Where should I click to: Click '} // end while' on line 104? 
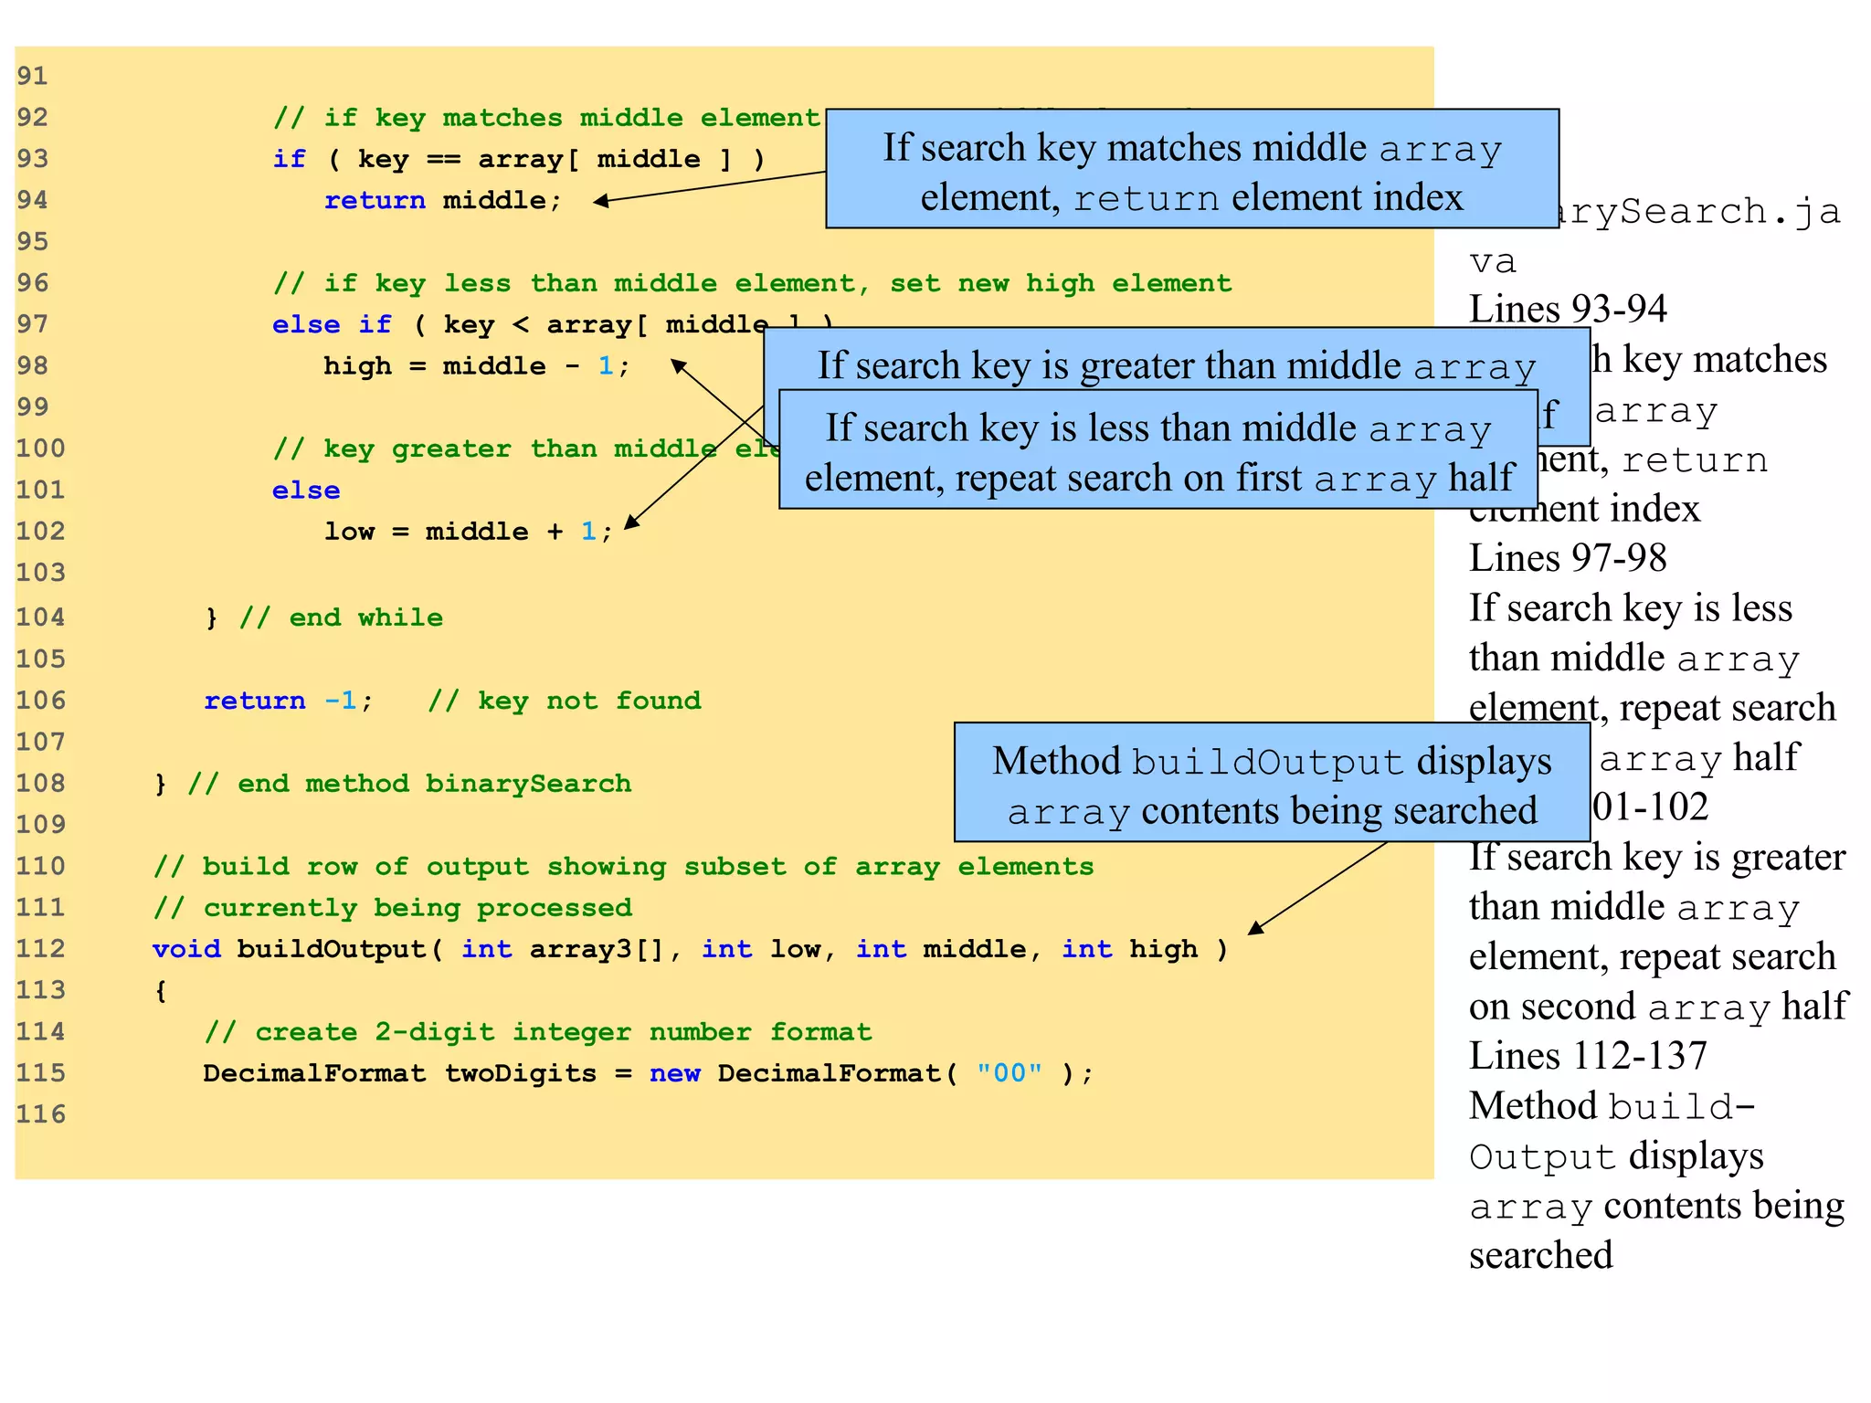tap(324, 617)
